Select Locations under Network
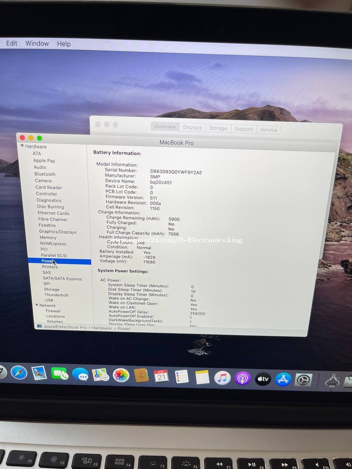 [55, 316]
